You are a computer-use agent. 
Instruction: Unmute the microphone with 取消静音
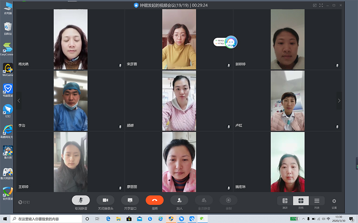coord(81,200)
